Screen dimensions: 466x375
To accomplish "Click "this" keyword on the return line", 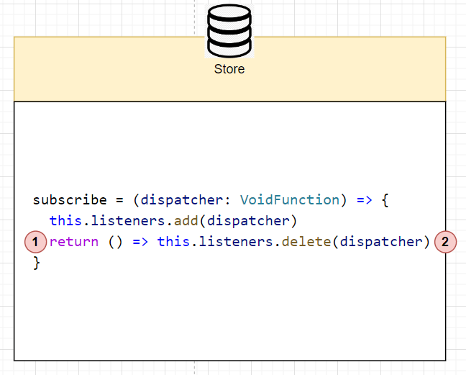I will (173, 242).
